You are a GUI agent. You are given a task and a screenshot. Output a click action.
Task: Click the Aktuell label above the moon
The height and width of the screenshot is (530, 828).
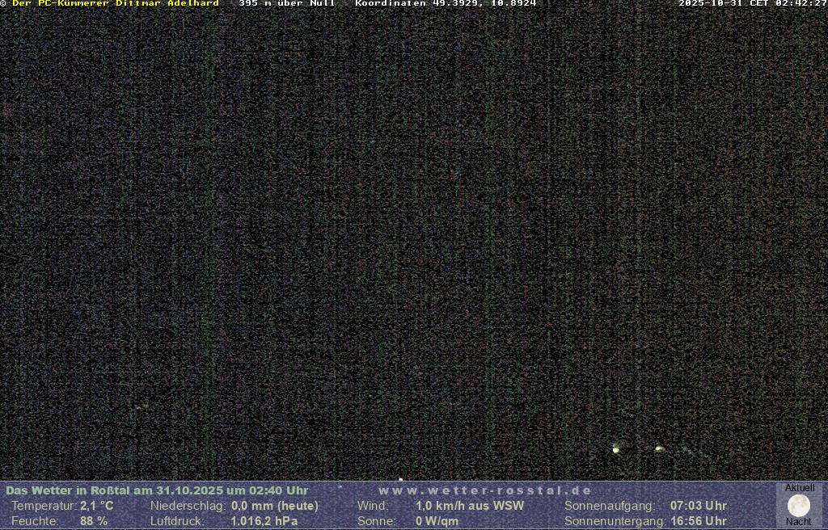(x=800, y=488)
